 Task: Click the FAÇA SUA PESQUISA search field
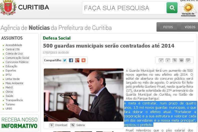pyautogui.click(x=124, y=8)
